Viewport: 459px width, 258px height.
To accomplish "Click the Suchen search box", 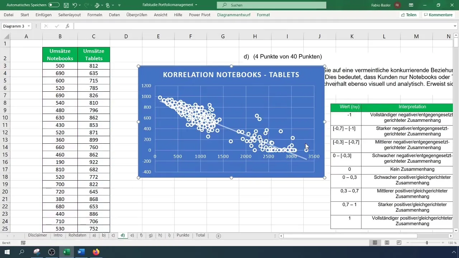I will [271, 5].
